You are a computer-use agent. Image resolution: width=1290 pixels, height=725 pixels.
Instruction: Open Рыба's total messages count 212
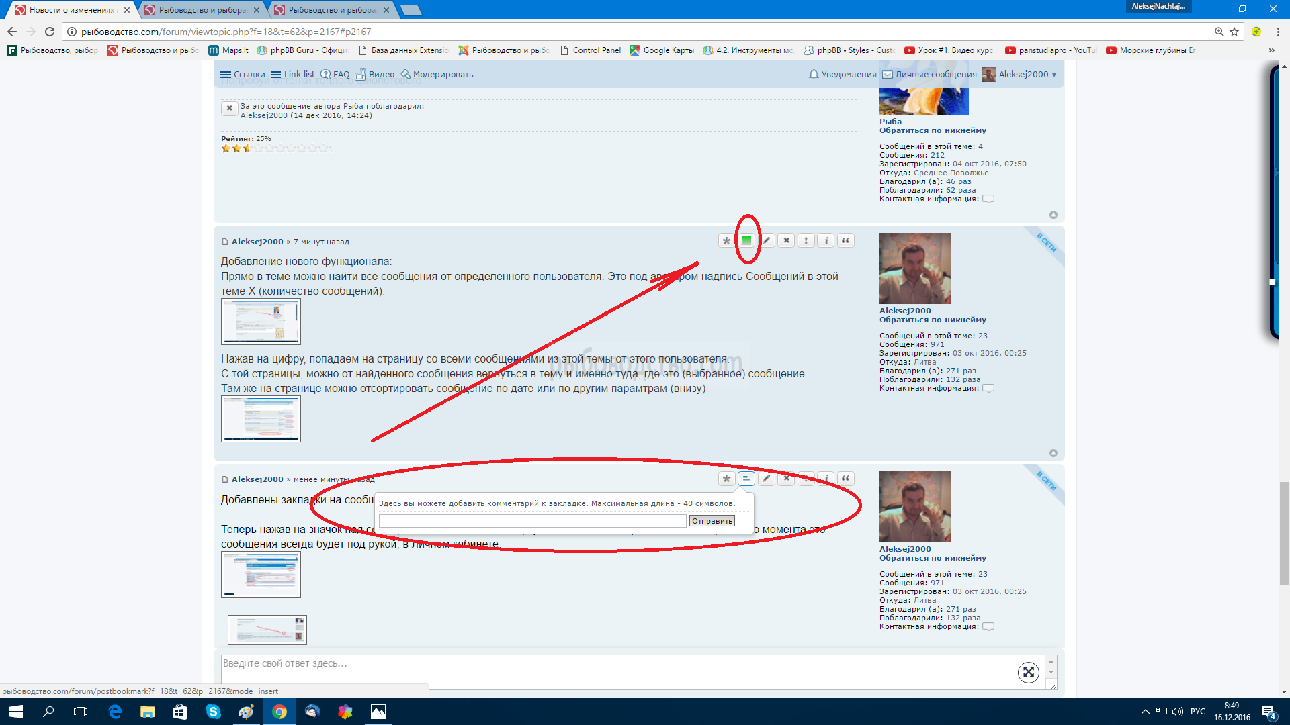937,155
